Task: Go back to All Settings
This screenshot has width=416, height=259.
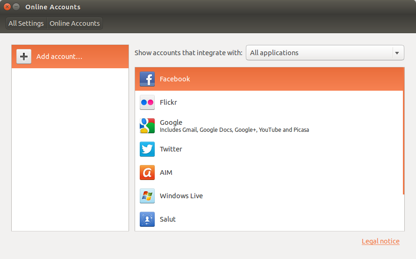Action: pyautogui.click(x=26, y=23)
